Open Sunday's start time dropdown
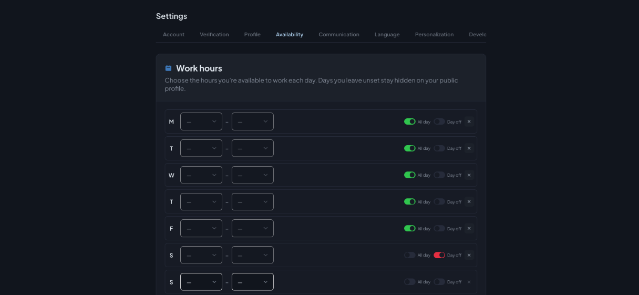639x295 pixels. tap(201, 282)
